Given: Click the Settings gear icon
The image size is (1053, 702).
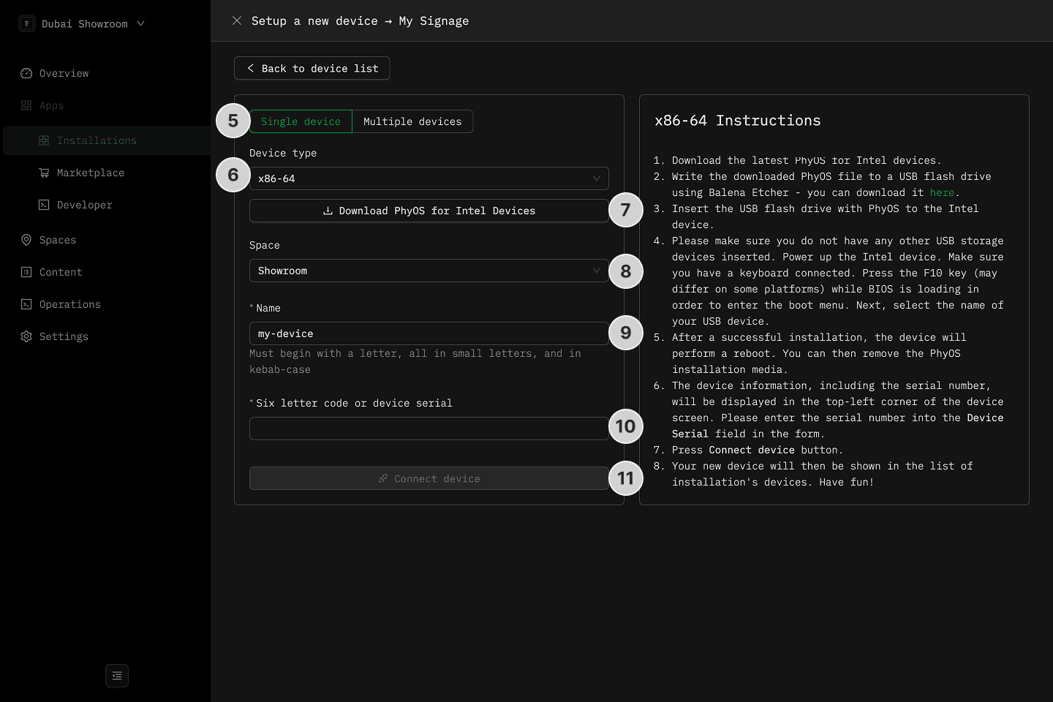Looking at the screenshot, I should [26, 336].
